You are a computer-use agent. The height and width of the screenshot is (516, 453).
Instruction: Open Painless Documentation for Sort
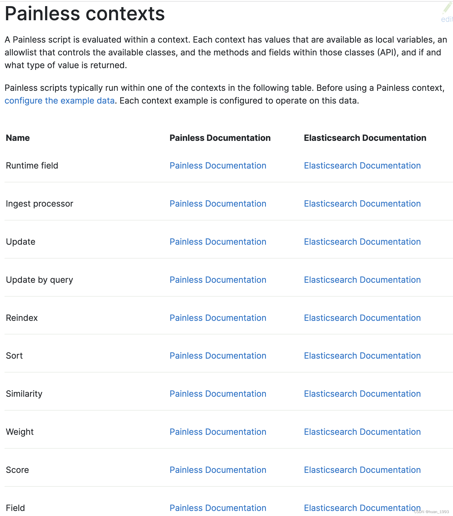pyautogui.click(x=218, y=356)
